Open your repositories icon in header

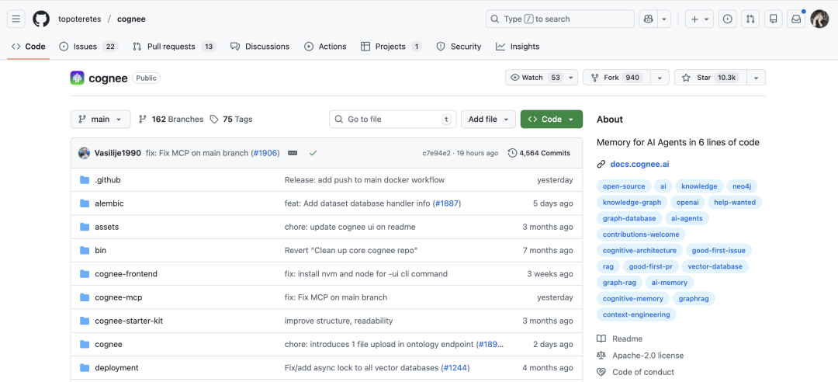click(774, 19)
